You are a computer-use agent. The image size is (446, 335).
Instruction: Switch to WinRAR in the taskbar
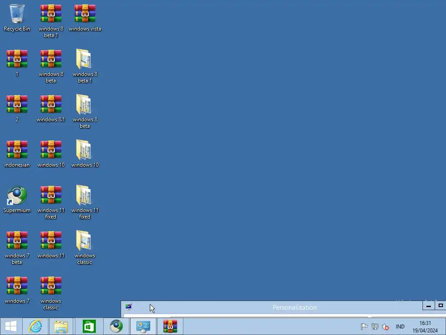point(170,326)
